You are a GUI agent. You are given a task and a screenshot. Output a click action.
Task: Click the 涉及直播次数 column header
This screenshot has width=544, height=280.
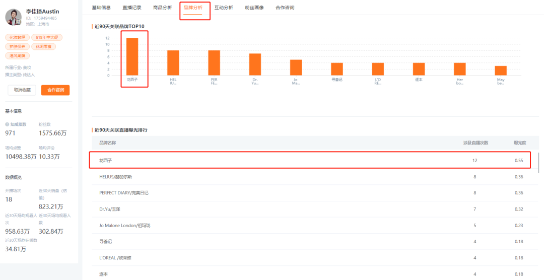point(475,143)
